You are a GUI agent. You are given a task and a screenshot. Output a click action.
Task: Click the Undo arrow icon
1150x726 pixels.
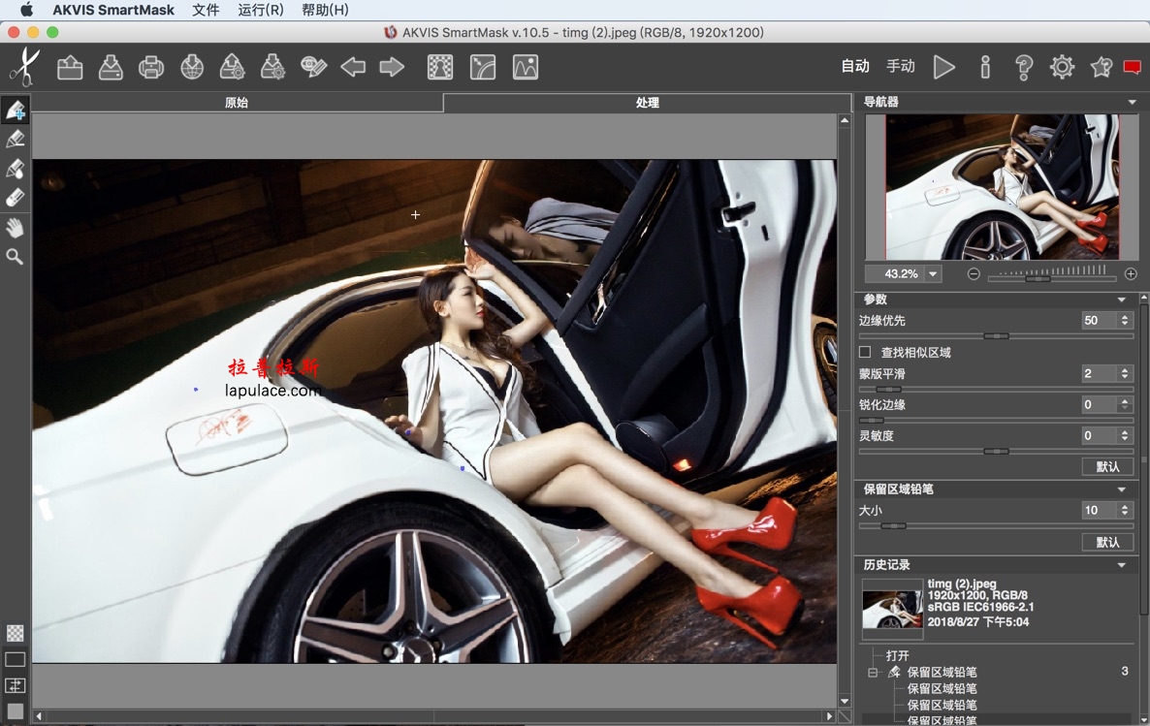point(352,66)
